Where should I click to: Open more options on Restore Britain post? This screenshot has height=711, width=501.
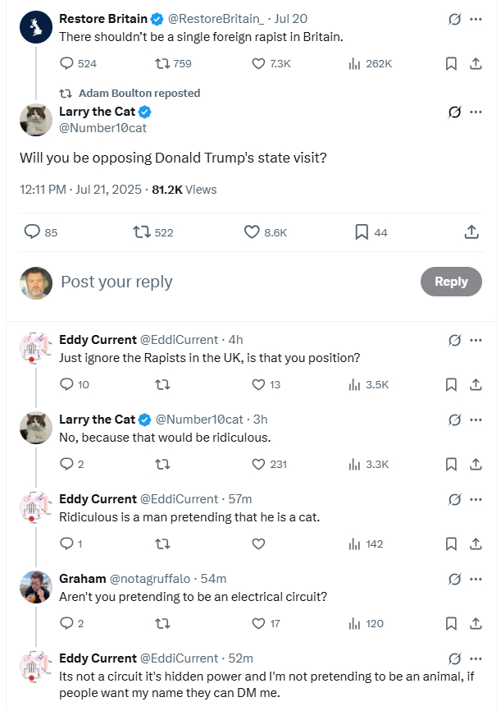pyautogui.click(x=476, y=19)
